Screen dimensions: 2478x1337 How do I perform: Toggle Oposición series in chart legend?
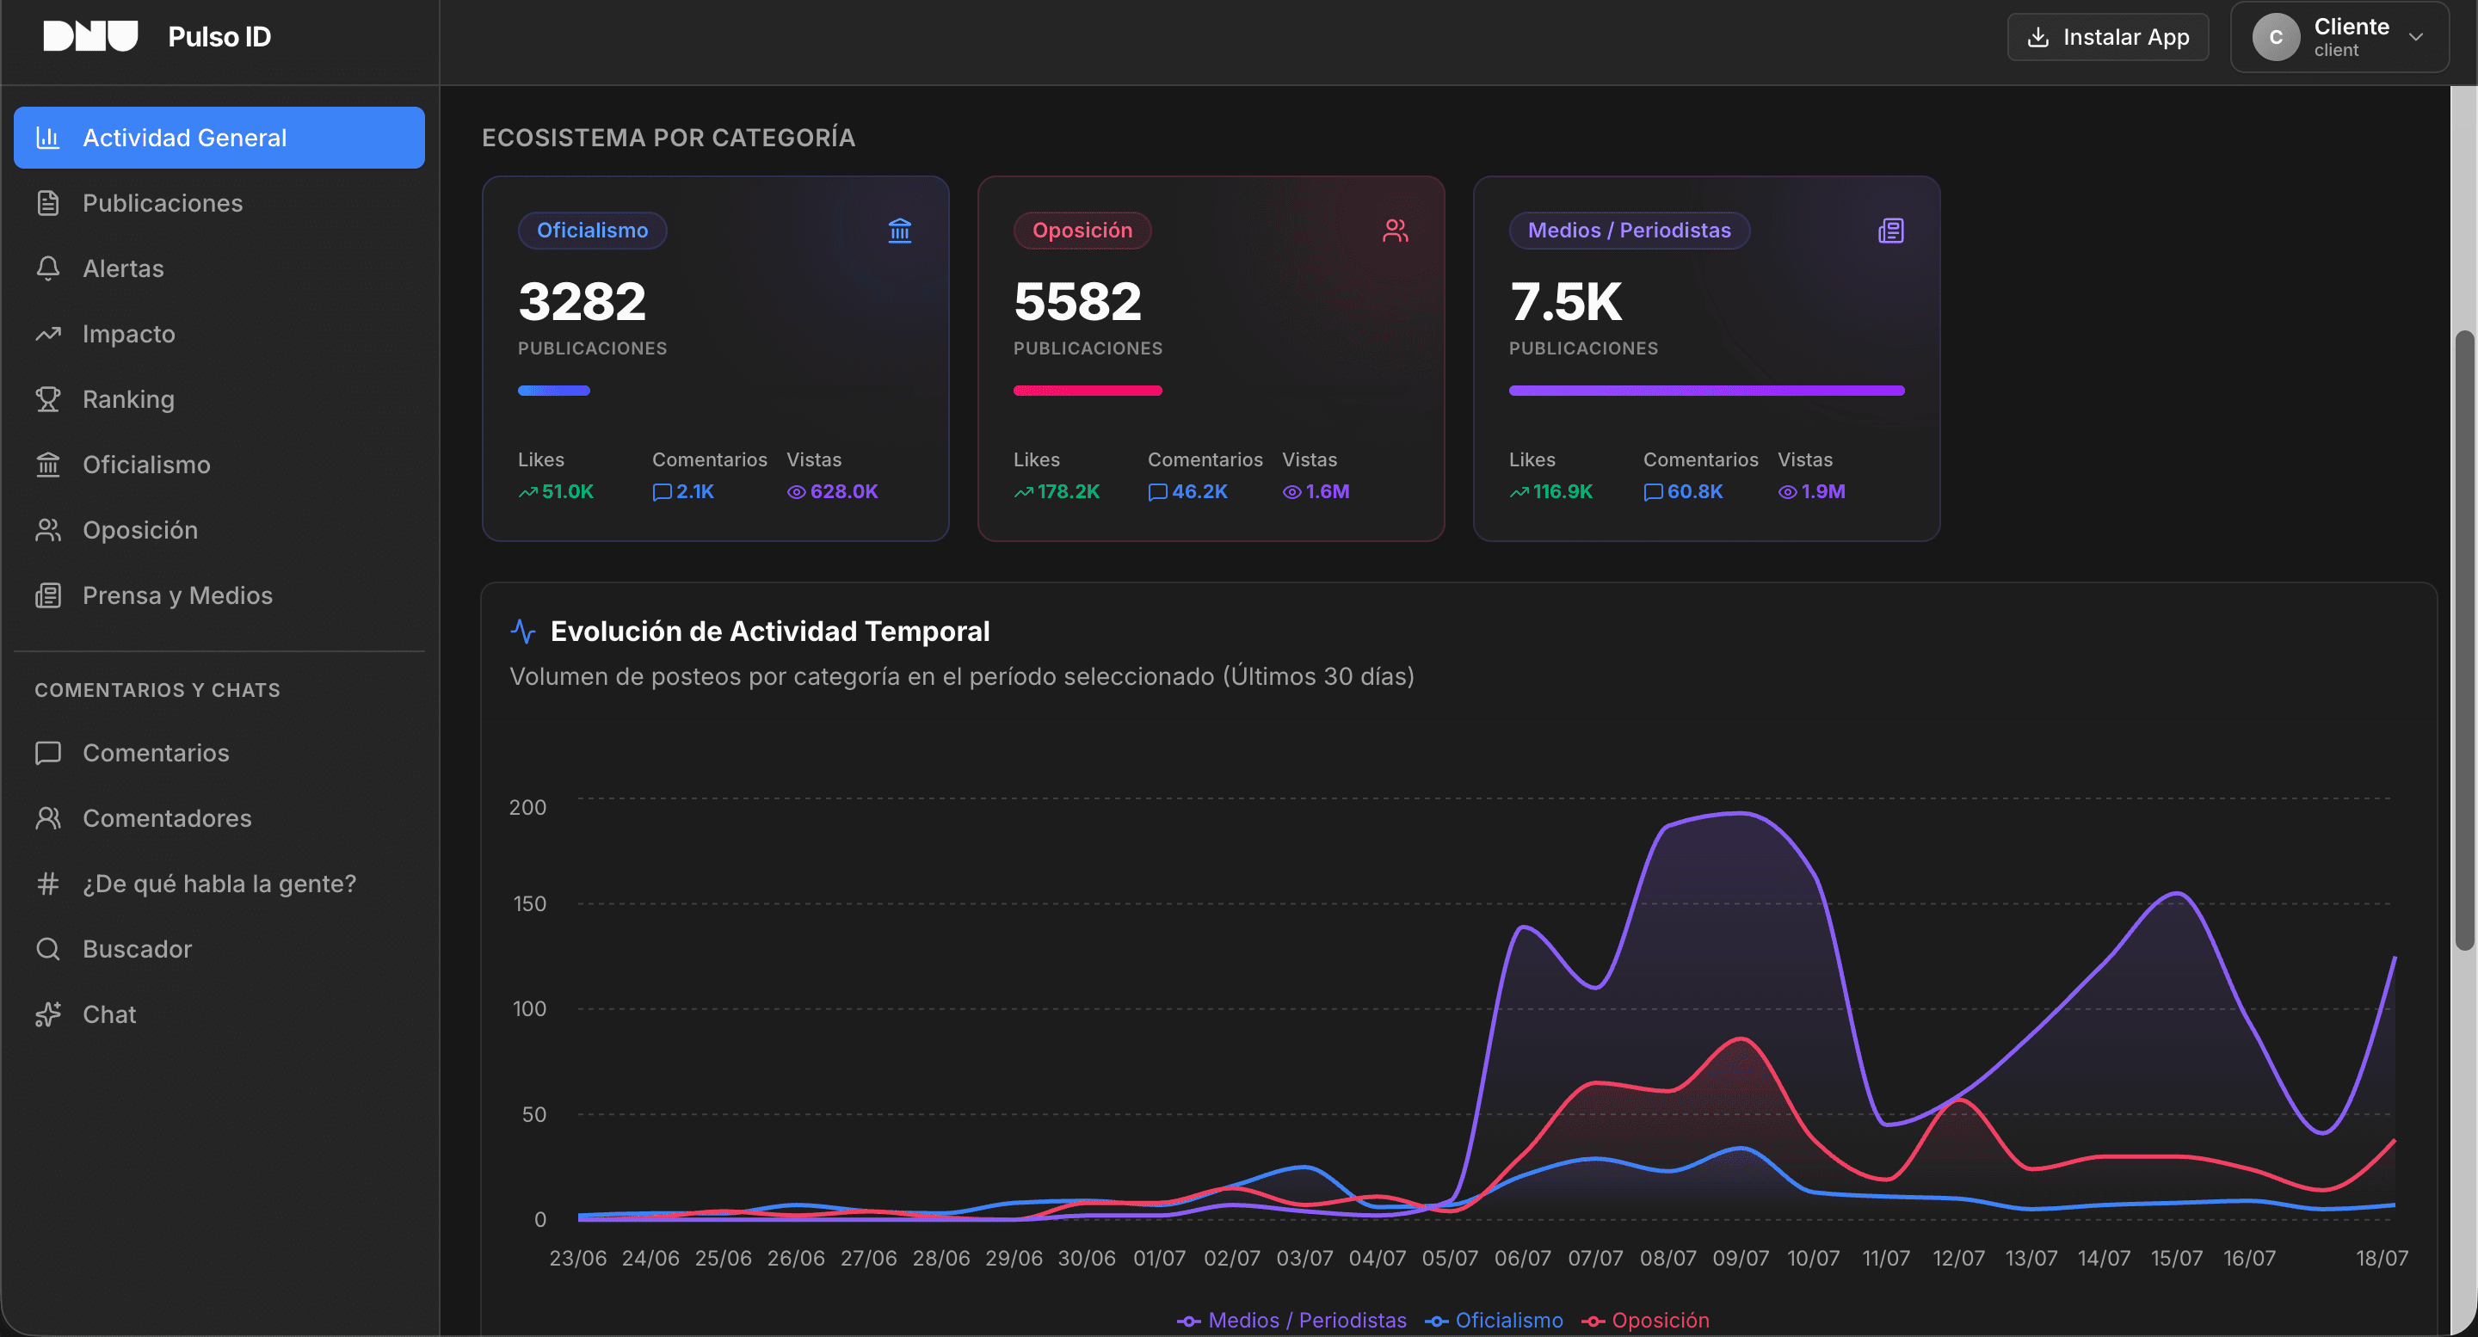(1646, 1321)
